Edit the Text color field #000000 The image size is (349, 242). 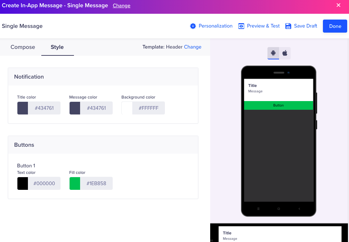[44, 184]
